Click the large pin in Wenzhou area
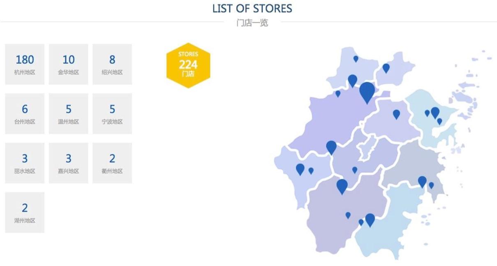 [x=370, y=220]
